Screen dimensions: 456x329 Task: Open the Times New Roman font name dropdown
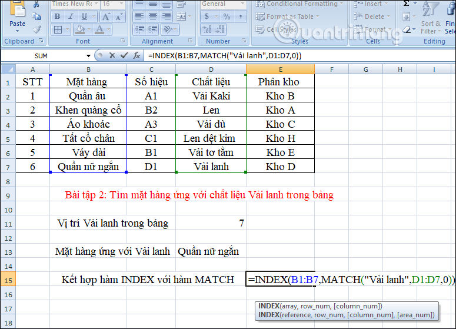[96, 4]
